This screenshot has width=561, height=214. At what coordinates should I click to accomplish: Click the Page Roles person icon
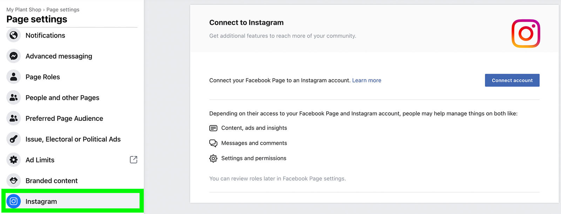pyautogui.click(x=14, y=77)
